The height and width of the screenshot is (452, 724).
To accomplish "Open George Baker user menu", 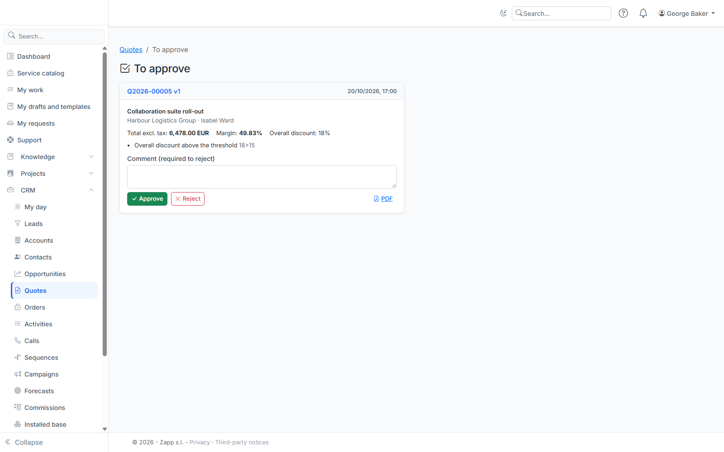I will [x=687, y=14].
